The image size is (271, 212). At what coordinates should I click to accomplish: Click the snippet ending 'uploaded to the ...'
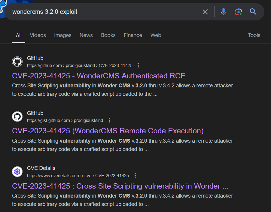[x=123, y=90]
